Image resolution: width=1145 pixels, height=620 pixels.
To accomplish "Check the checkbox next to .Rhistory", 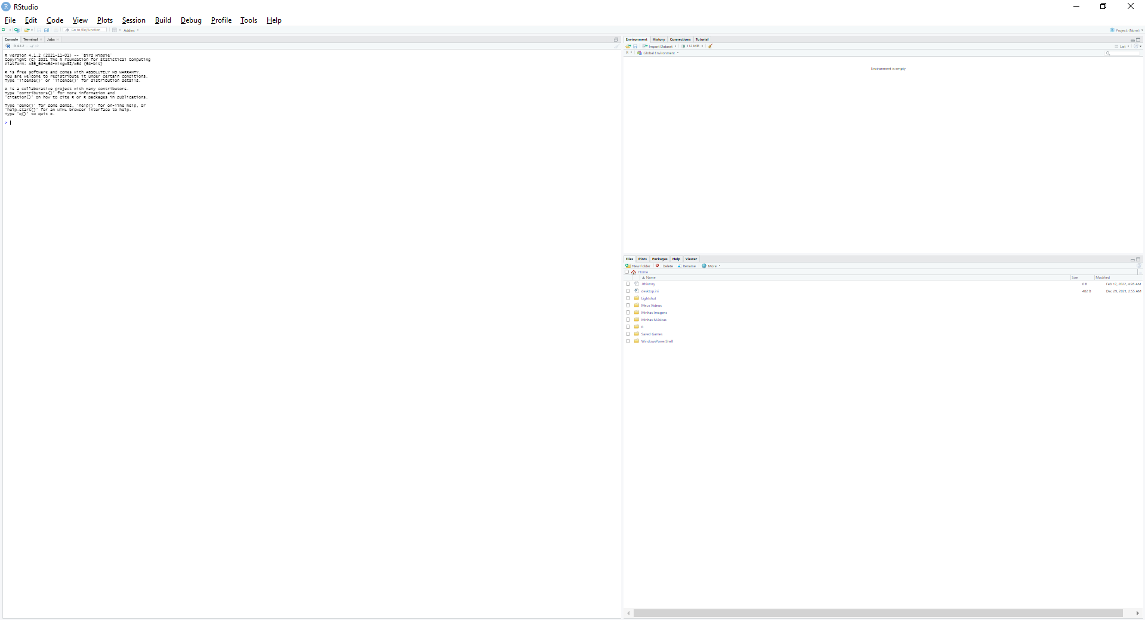I will pos(628,284).
